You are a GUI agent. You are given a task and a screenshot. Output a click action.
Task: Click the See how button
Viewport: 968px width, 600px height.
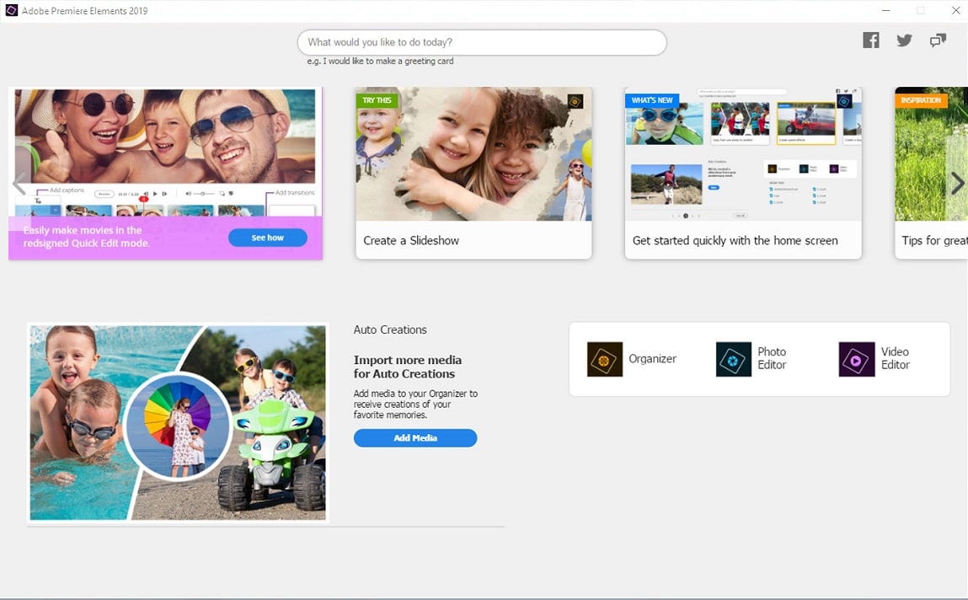point(267,237)
